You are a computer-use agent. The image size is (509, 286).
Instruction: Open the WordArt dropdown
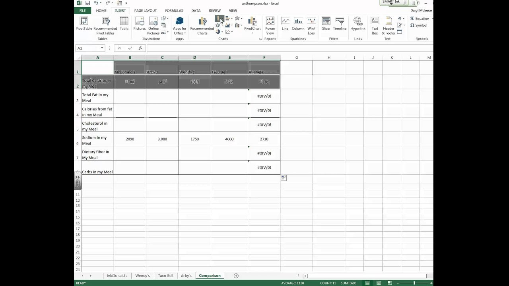(x=400, y=19)
